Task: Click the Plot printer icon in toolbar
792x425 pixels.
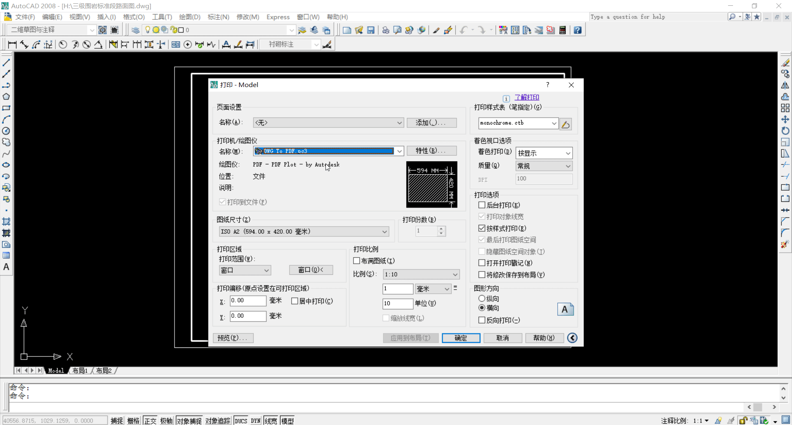Action: coord(386,30)
